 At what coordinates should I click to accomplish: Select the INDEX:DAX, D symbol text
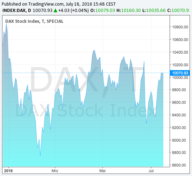coord(17,11)
